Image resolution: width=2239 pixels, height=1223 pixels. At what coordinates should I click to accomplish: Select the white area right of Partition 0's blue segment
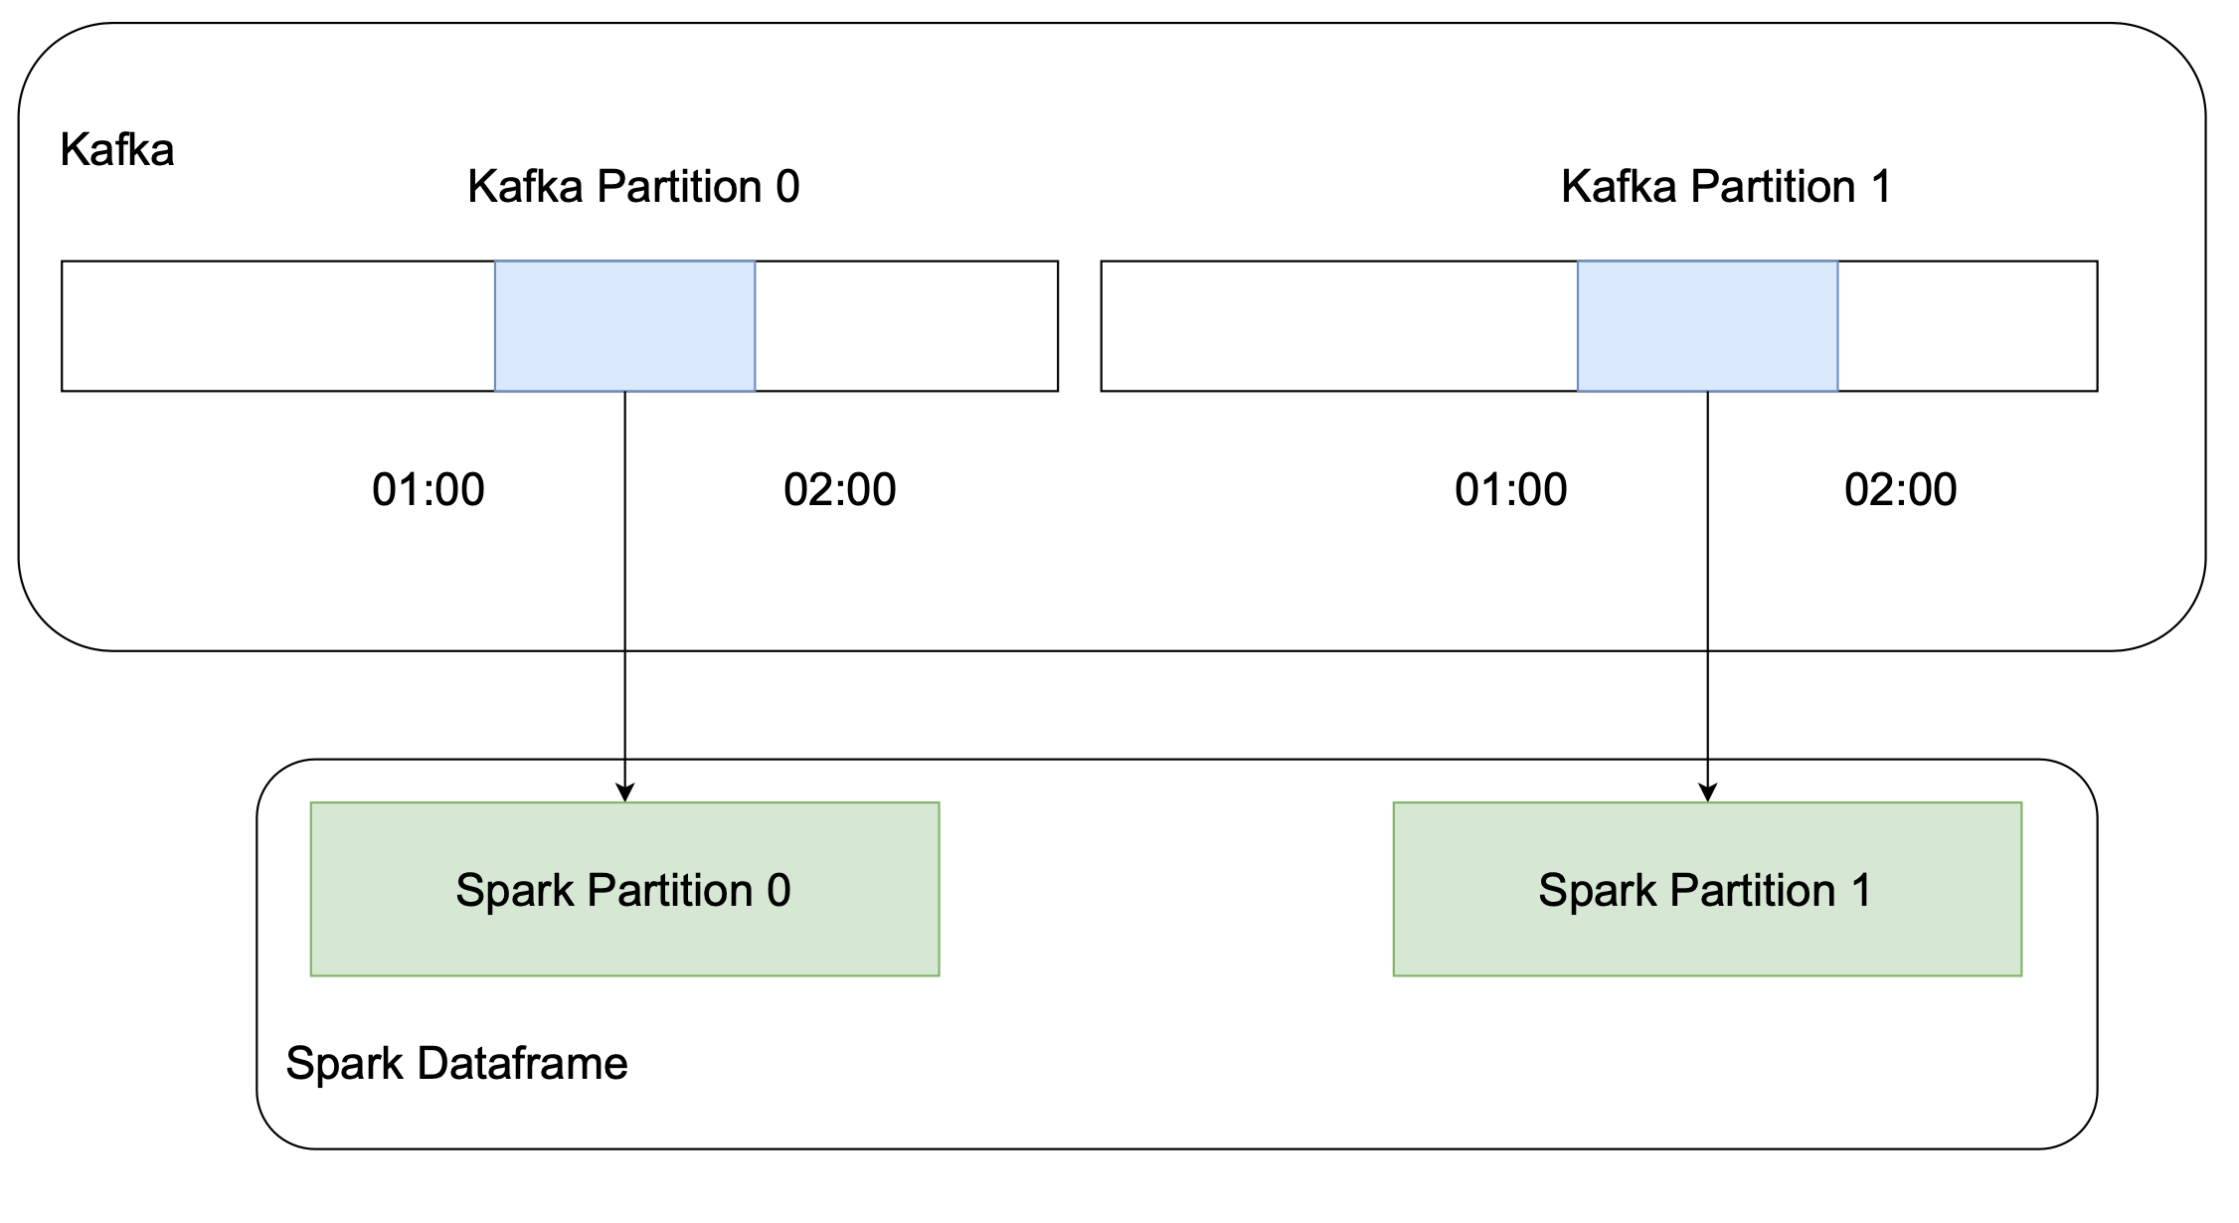coord(906,326)
